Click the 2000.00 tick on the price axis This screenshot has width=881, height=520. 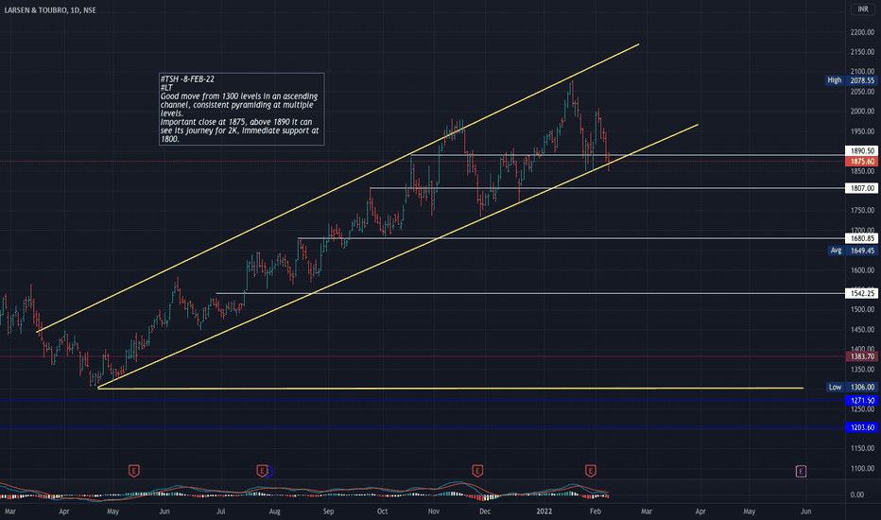pos(862,112)
